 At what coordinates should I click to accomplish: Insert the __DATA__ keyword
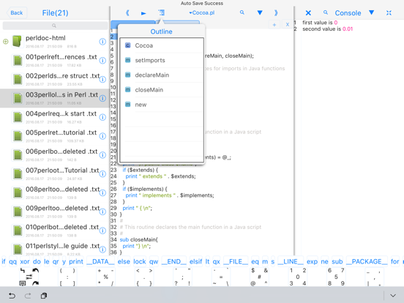100,262
